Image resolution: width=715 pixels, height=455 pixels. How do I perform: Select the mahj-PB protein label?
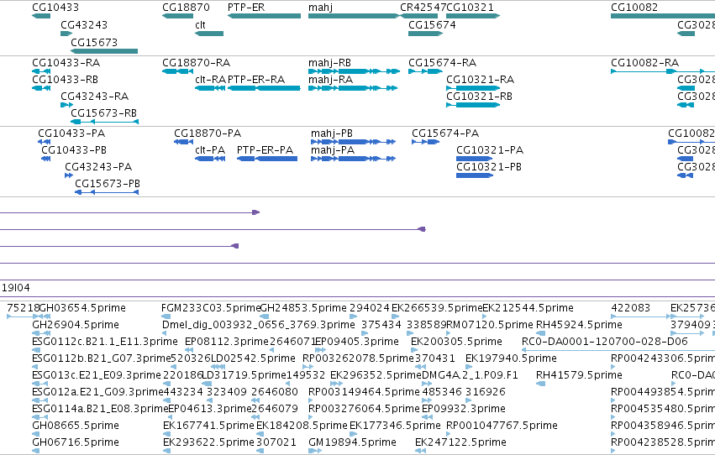click(332, 133)
